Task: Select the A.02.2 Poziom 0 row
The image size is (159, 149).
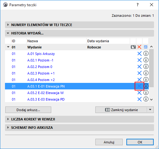Action: click(x=77, y=67)
